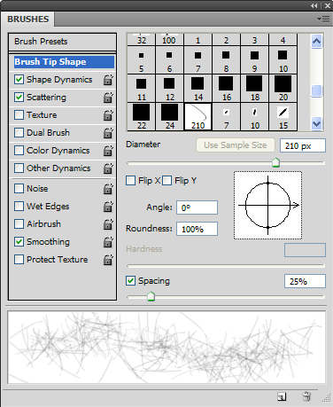This screenshot has width=333, height=407.
Task: Toggle the lock icon for Other Dynamics
Action: [108, 168]
